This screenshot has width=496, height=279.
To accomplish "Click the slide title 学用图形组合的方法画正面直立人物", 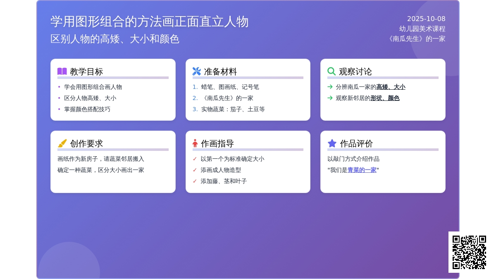I will pos(149,21).
